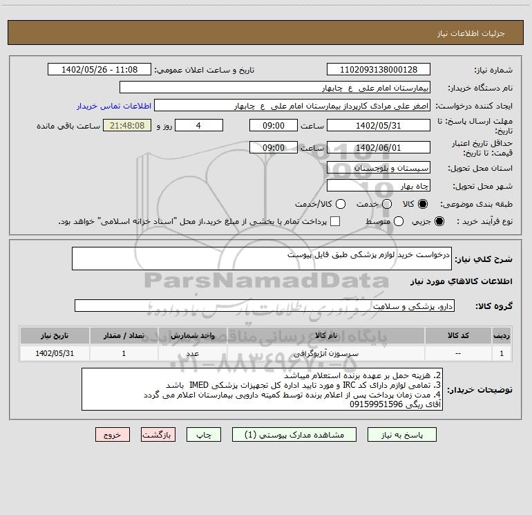This screenshot has height=515, width=532.
Task: Click response deadline date field 1402/05/31
Action: click(379, 125)
